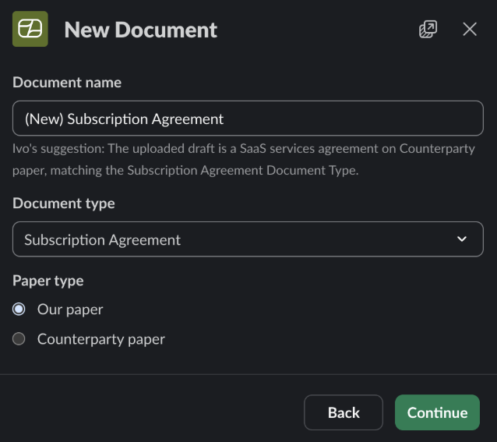Close the New Document dialog

click(470, 29)
